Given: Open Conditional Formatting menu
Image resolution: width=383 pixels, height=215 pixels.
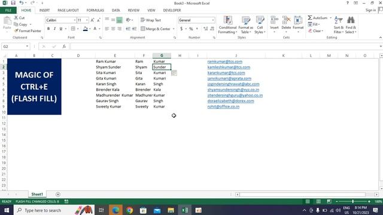Looking at the screenshot, I should point(227,25).
